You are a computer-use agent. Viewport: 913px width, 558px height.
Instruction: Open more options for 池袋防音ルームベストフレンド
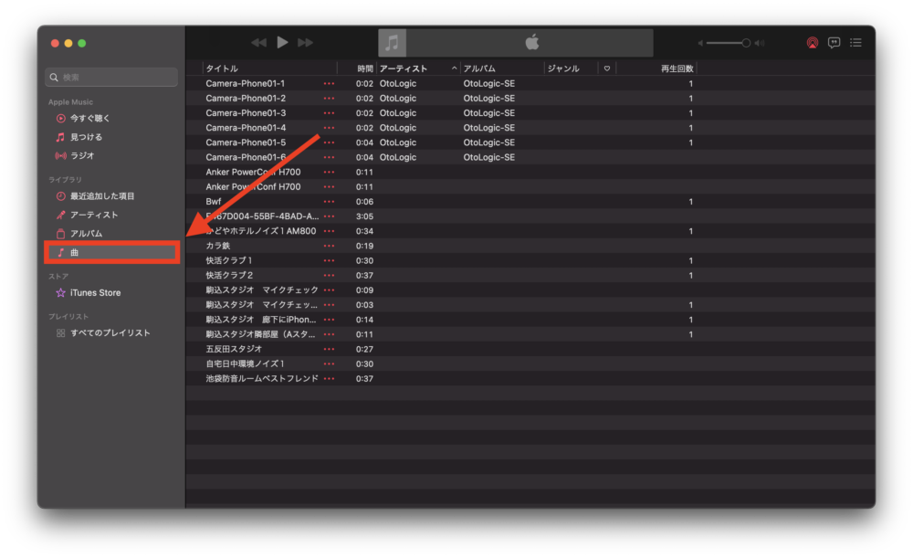coord(329,379)
